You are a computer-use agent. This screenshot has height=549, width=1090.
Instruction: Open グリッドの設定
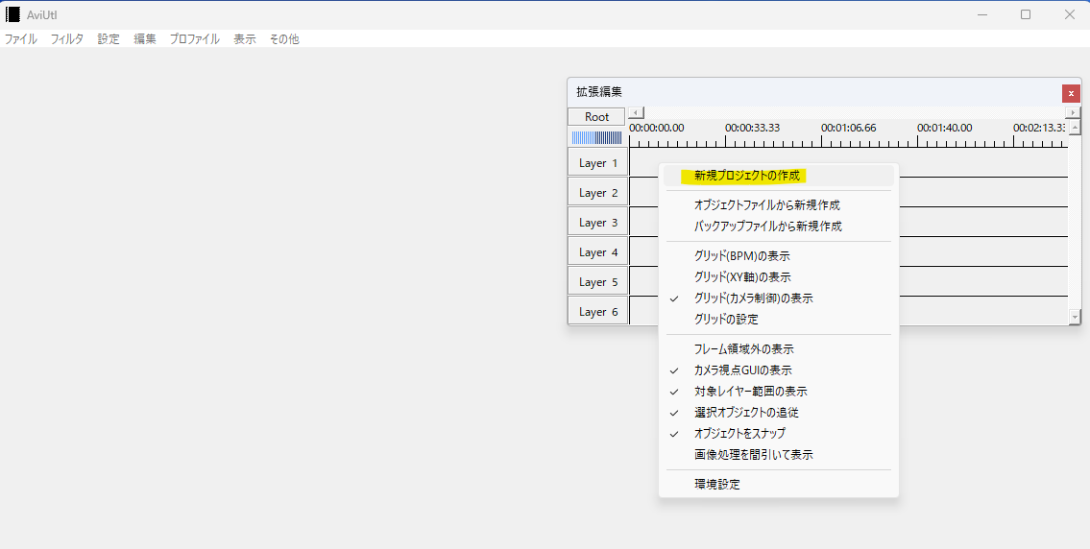pos(779,319)
